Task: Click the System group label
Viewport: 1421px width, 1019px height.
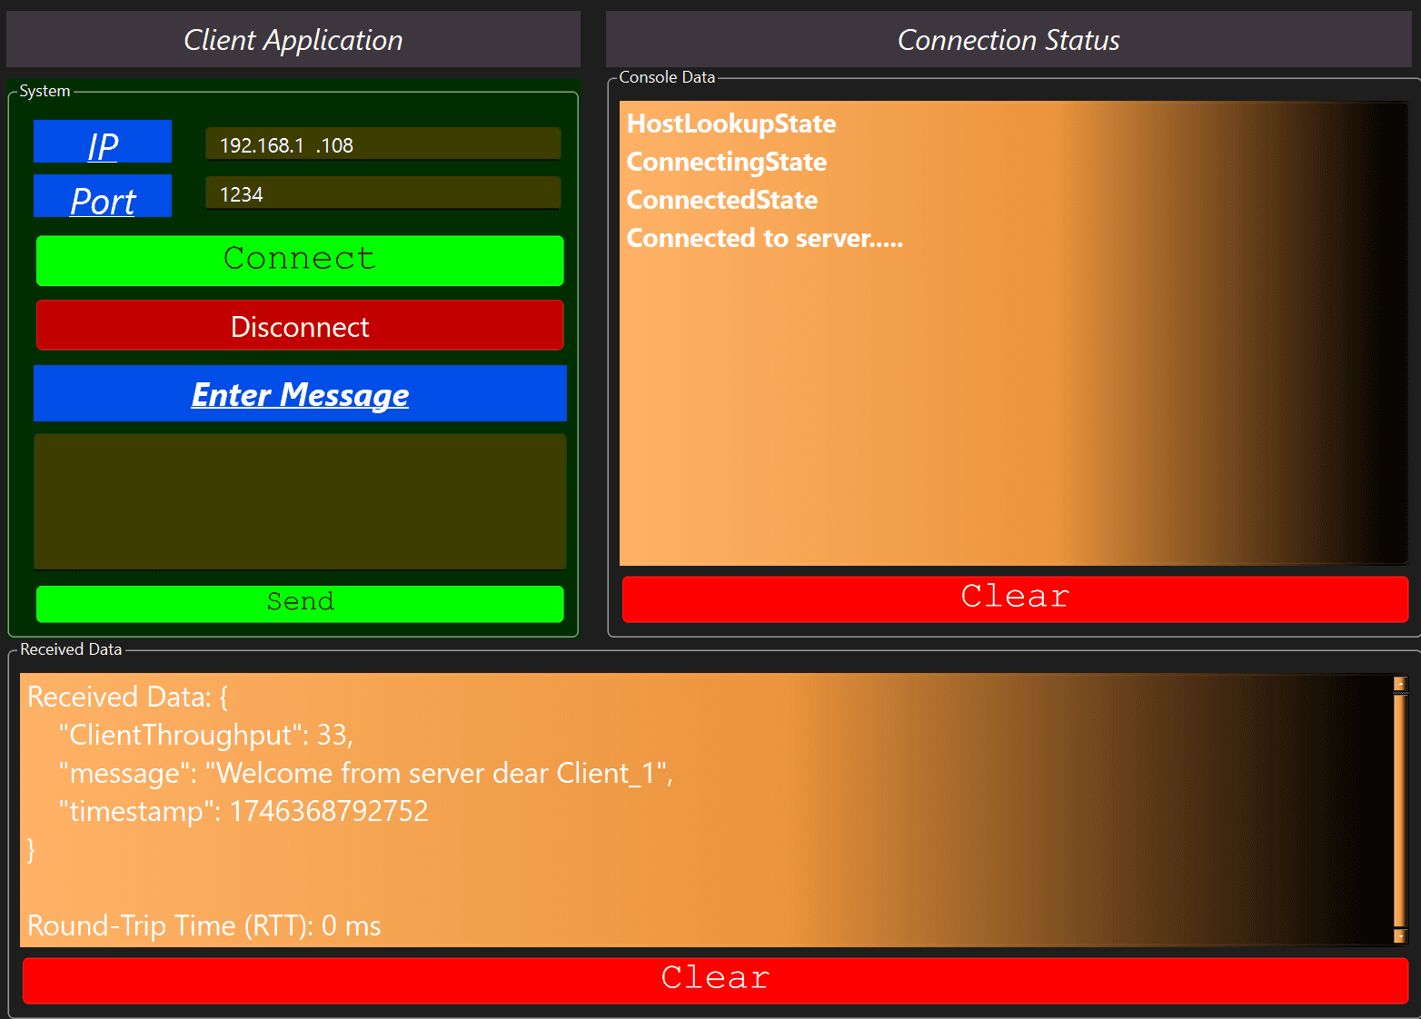Action: point(44,90)
